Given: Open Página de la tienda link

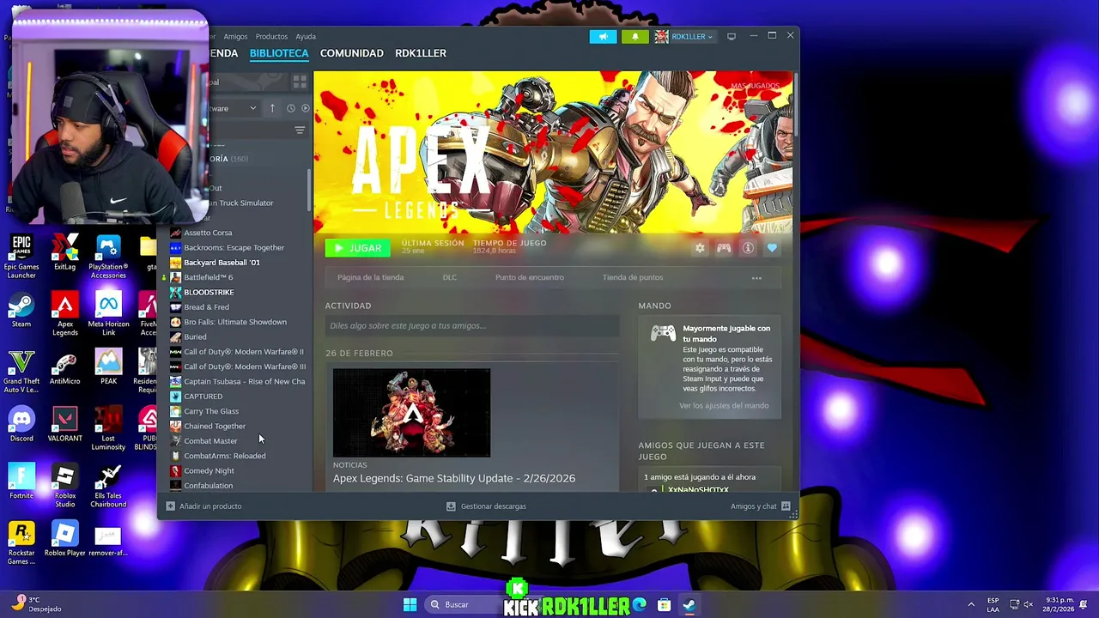Looking at the screenshot, I should [371, 277].
